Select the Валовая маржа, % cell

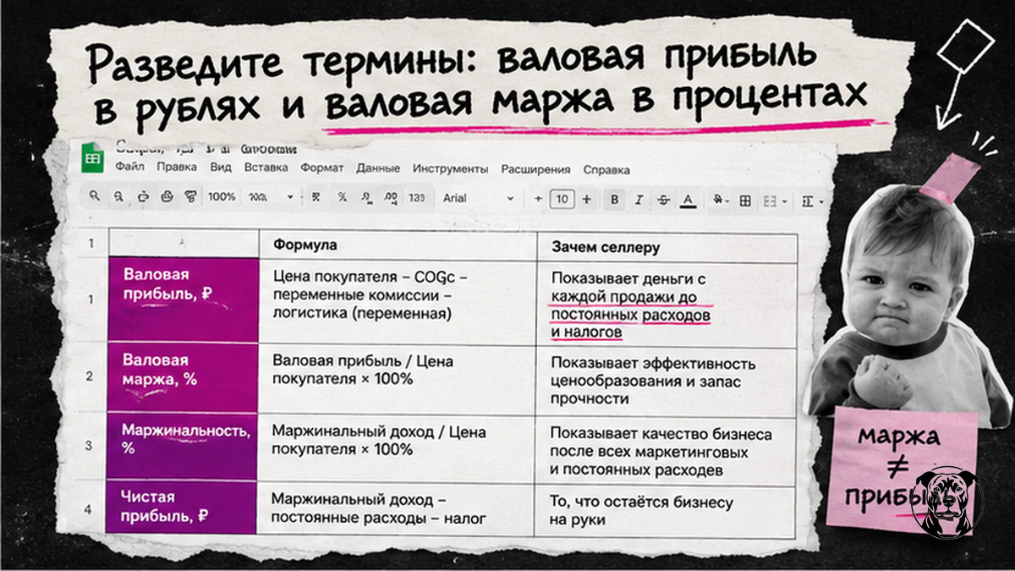click(182, 376)
